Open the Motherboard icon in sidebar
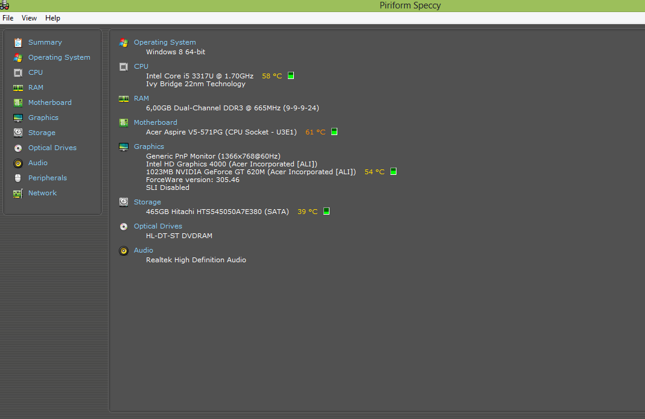The image size is (645, 419). coord(18,102)
